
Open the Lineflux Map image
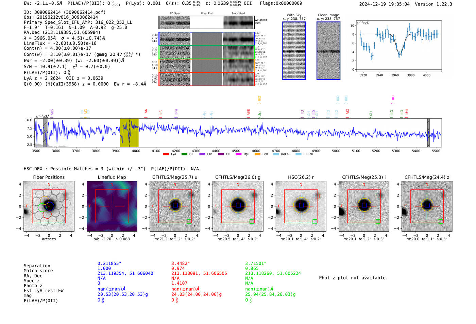112,206
